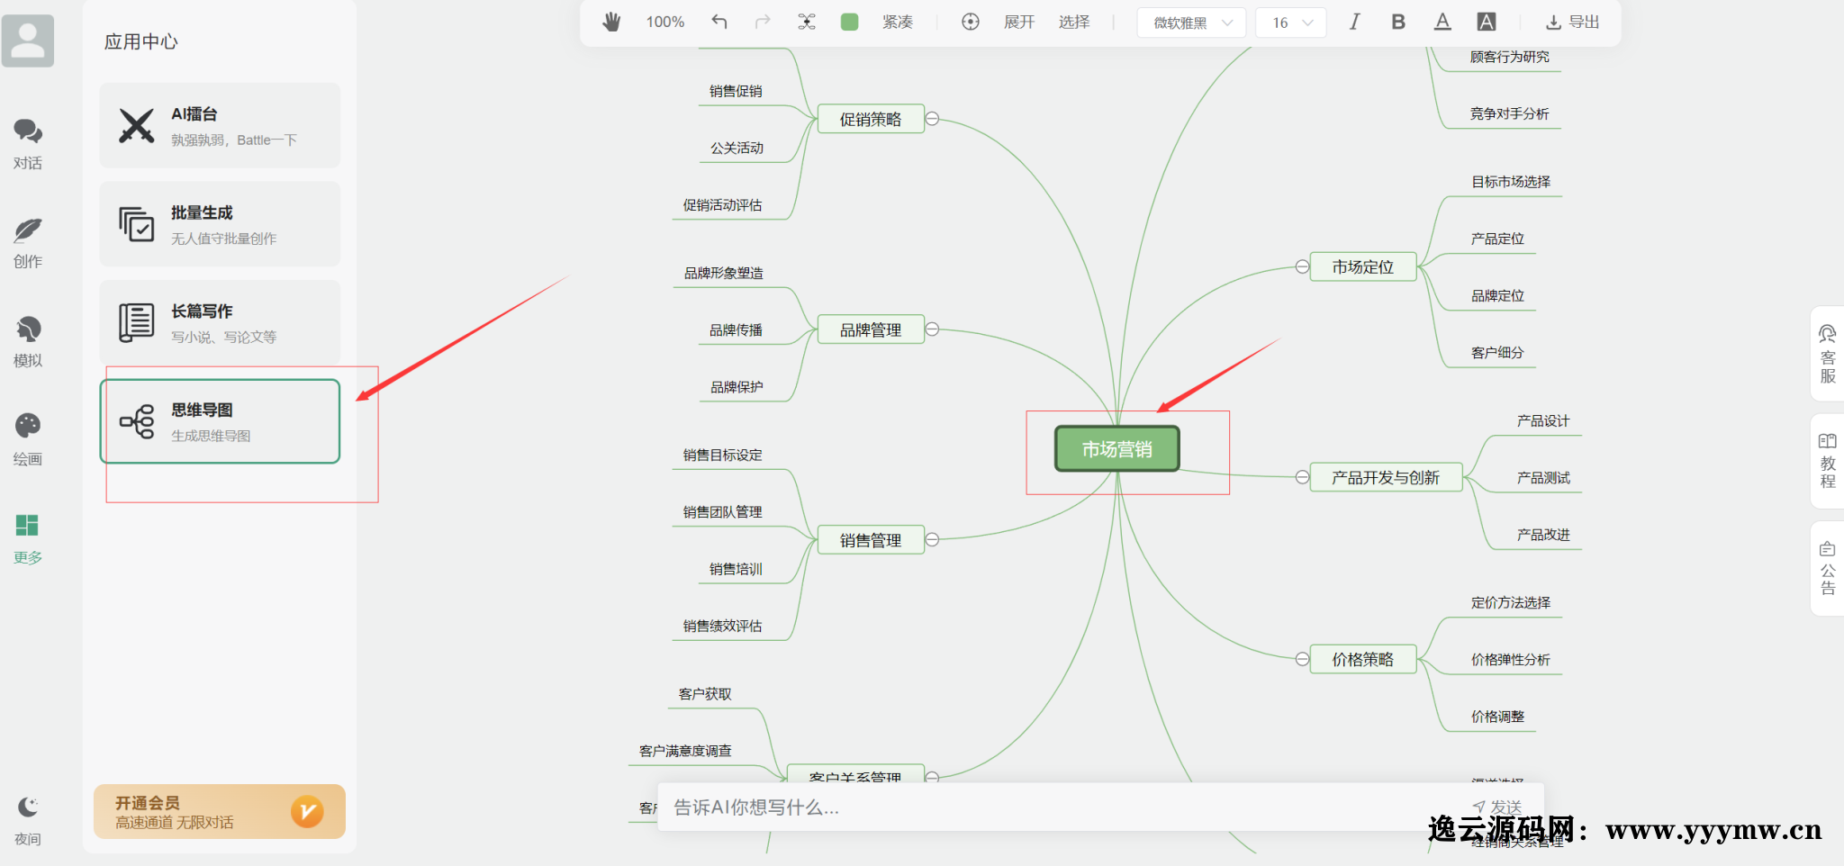Open the 微软雅黑 font dropdown

point(1192,23)
